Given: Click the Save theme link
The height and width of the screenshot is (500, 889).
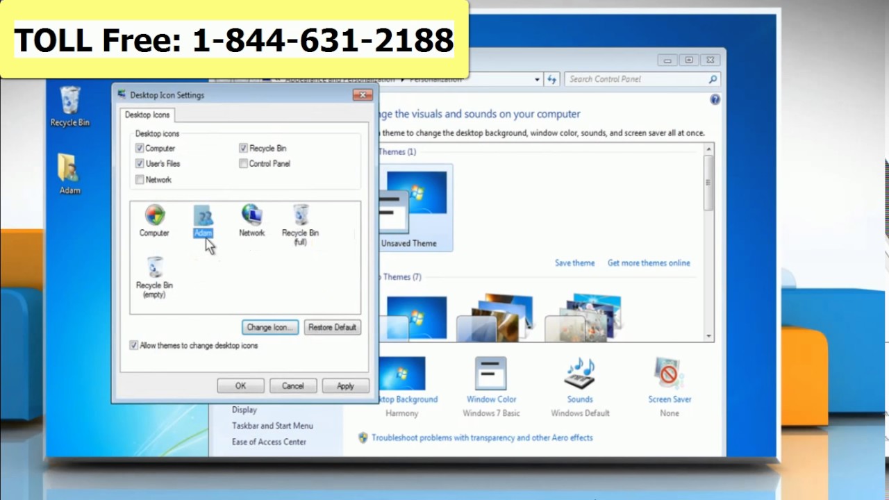Looking at the screenshot, I should [x=574, y=263].
